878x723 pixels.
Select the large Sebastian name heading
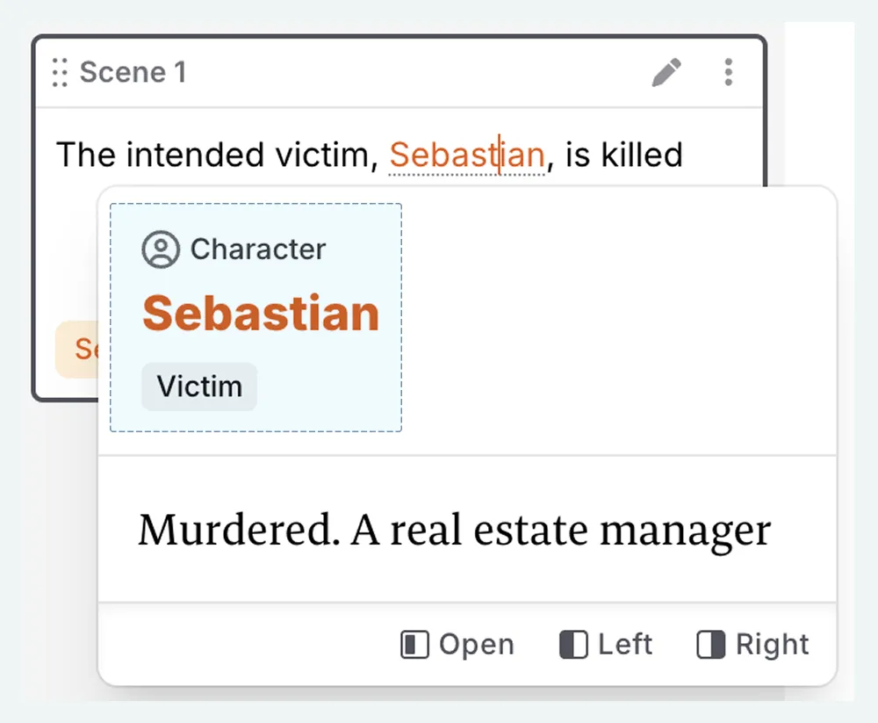261,313
